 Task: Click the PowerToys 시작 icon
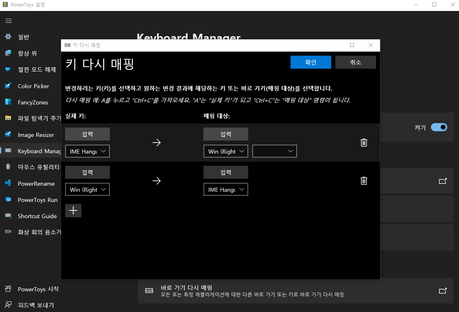coord(8,288)
